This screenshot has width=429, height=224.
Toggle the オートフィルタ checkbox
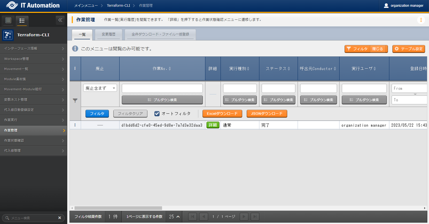click(x=157, y=114)
